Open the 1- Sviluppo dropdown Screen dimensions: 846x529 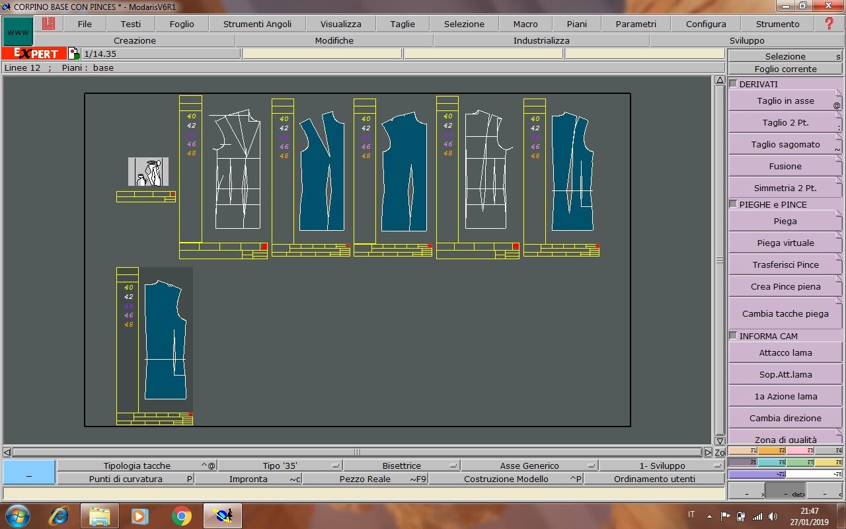tap(662, 466)
